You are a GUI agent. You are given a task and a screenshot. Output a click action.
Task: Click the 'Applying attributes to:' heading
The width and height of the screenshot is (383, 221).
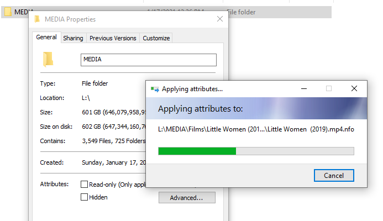(200, 109)
